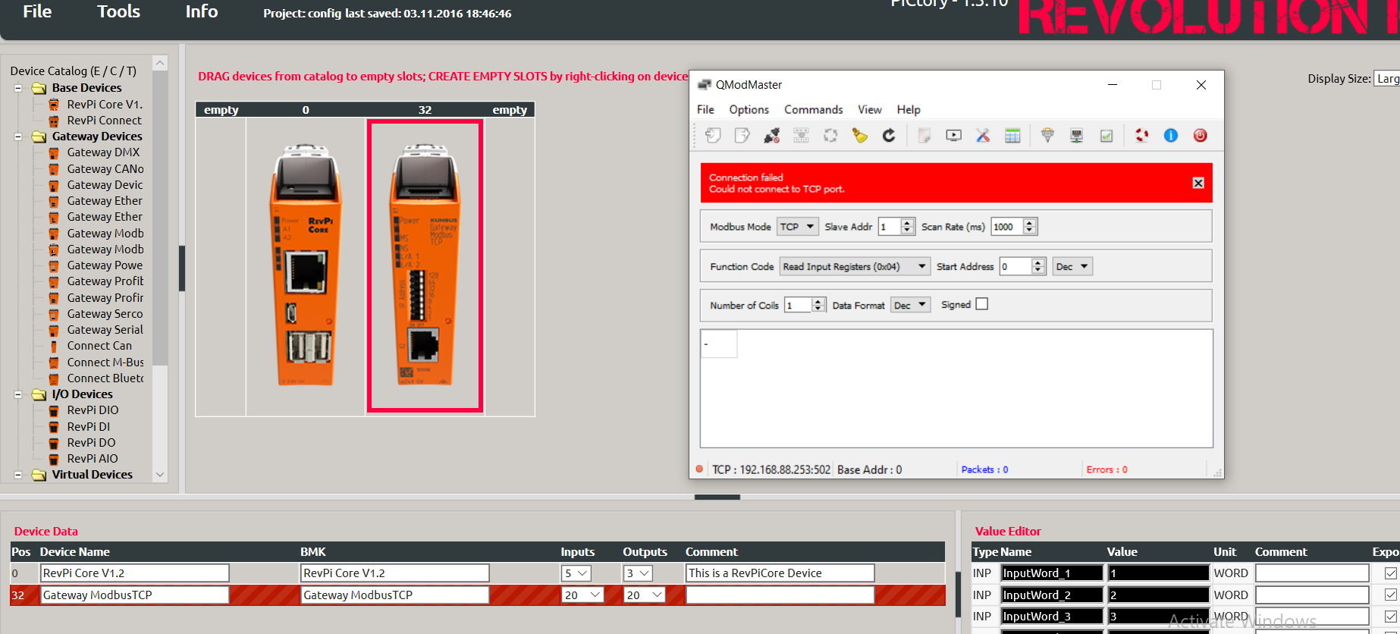Toggle export checkbox for InputWord_1
Viewport: 1400px width, 634px height.
click(x=1391, y=573)
